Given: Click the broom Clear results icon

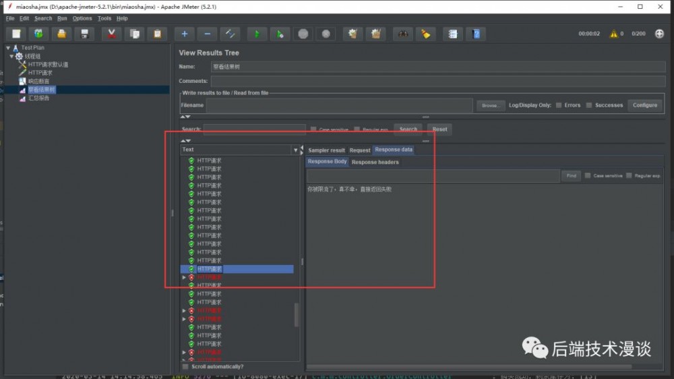Looking at the screenshot, I should click(425, 34).
